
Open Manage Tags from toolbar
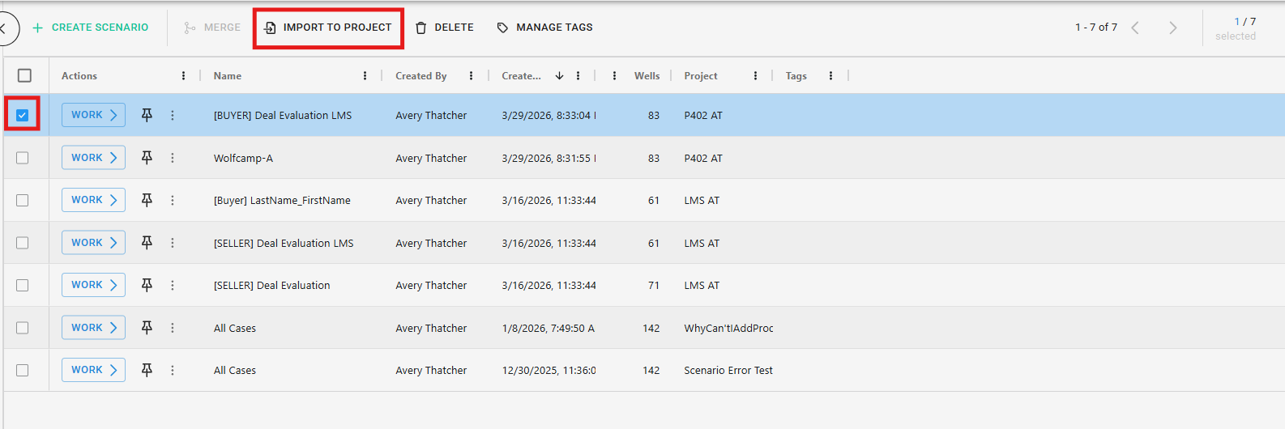[x=544, y=28]
